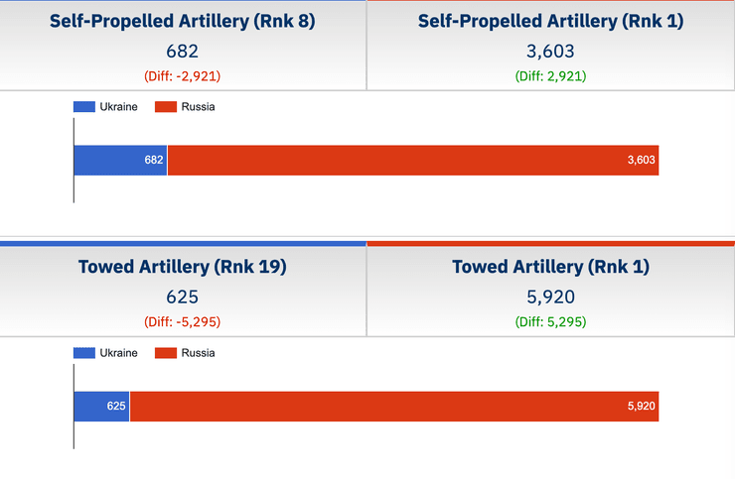Screen dimensions: 735x479
Task: Select the red (Diff: -5,295) text
Action: point(183,321)
